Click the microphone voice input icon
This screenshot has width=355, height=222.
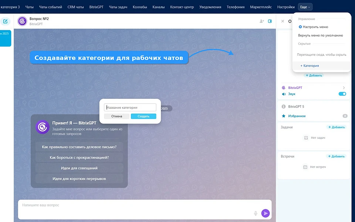click(256, 213)
